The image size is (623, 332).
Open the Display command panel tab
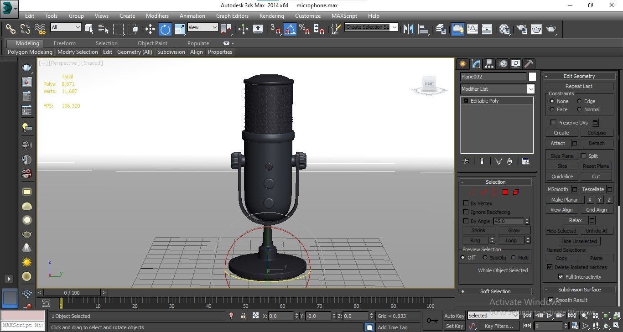click(516, 64)
